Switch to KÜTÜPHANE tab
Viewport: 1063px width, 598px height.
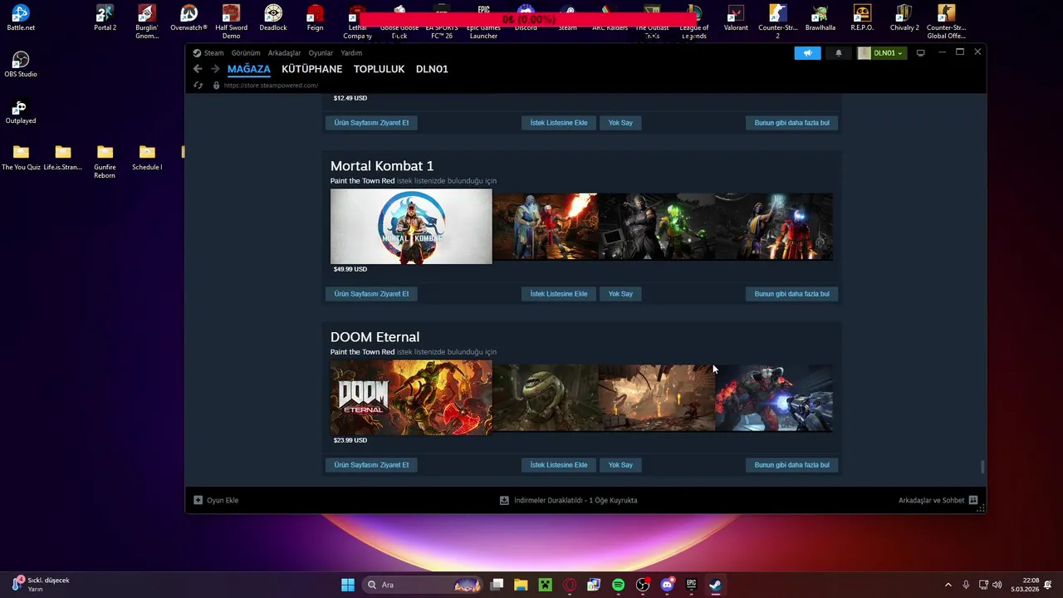click(312, 69)
